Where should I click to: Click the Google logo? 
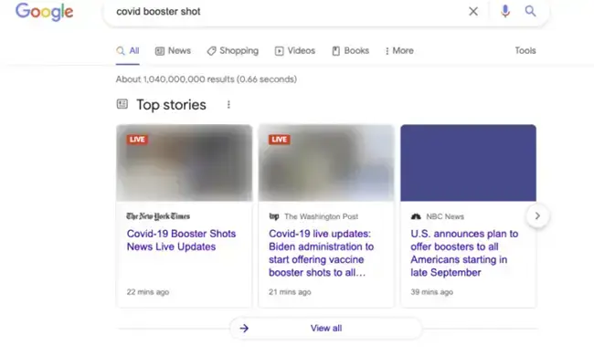(x=45, y=11)
